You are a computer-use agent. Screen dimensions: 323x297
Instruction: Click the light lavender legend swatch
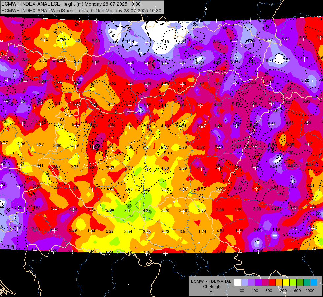tap(244, 282)
